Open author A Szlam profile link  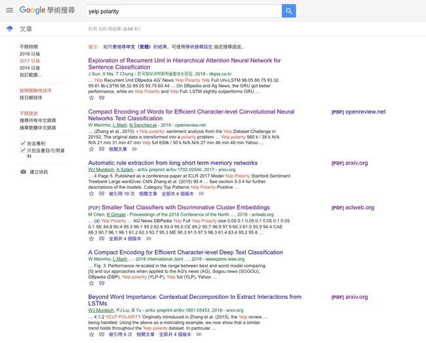pyautogui.click(x=125, y=170)
